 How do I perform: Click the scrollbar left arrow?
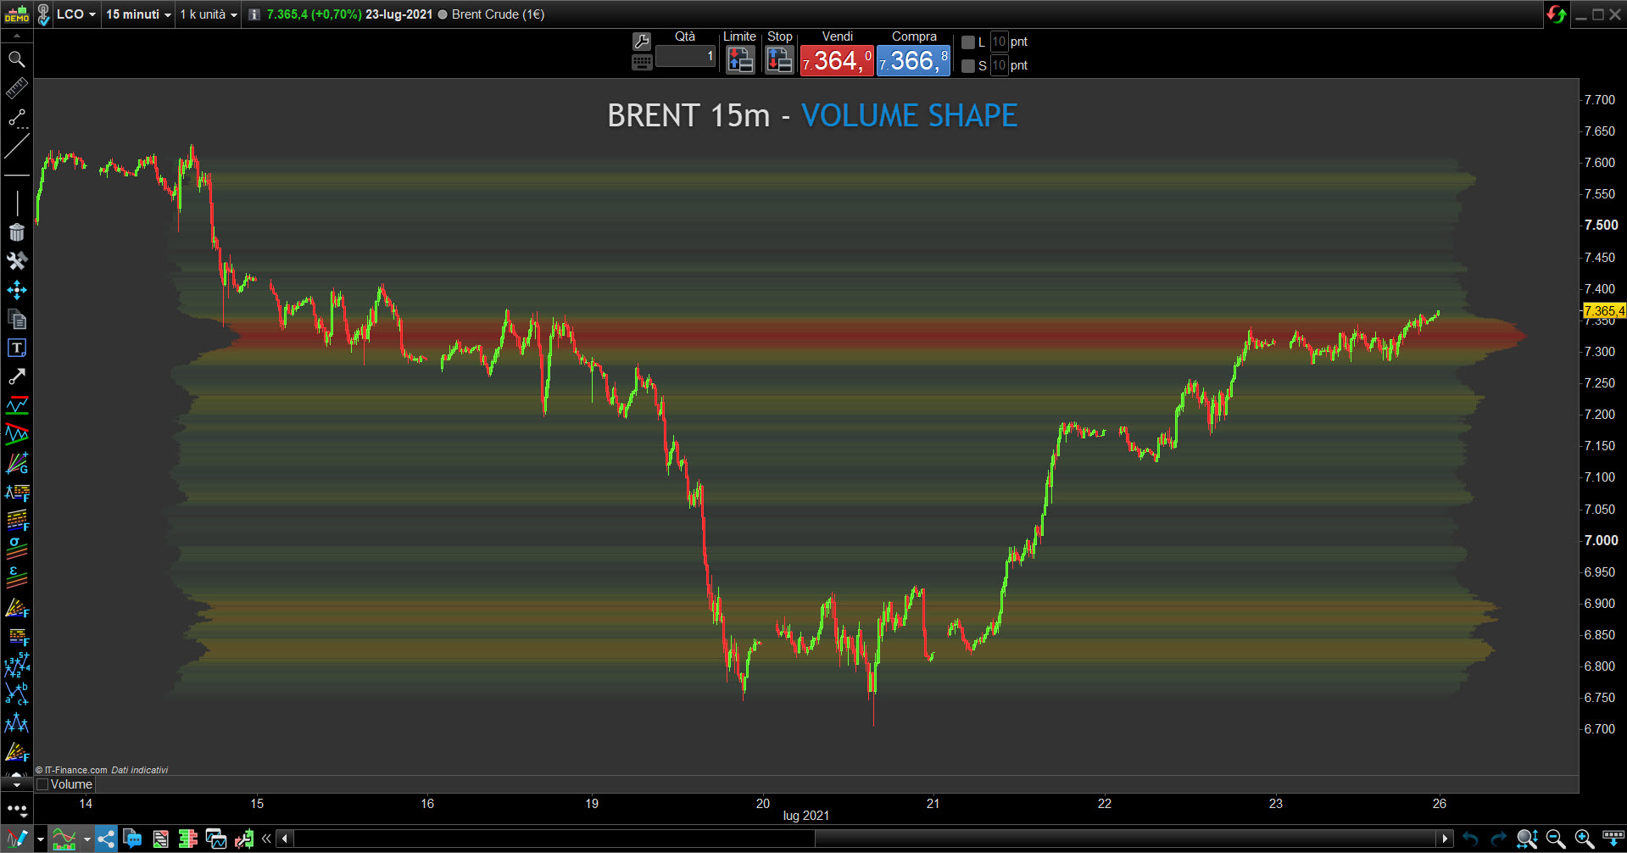click(285, 839)
